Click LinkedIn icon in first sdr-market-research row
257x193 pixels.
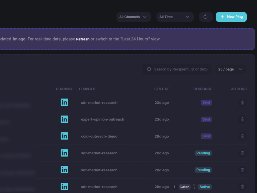[65, 102]
